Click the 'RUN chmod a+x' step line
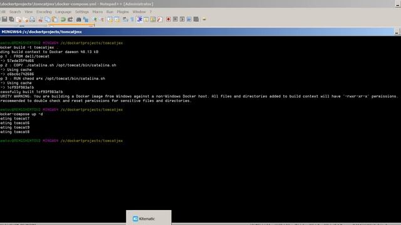401x225 pixels. [x=53, y=79]
